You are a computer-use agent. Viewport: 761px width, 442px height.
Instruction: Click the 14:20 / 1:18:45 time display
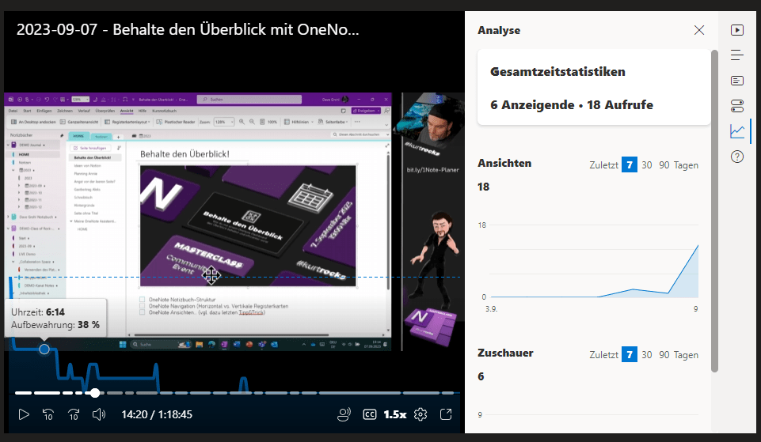(x=157, y=414)
